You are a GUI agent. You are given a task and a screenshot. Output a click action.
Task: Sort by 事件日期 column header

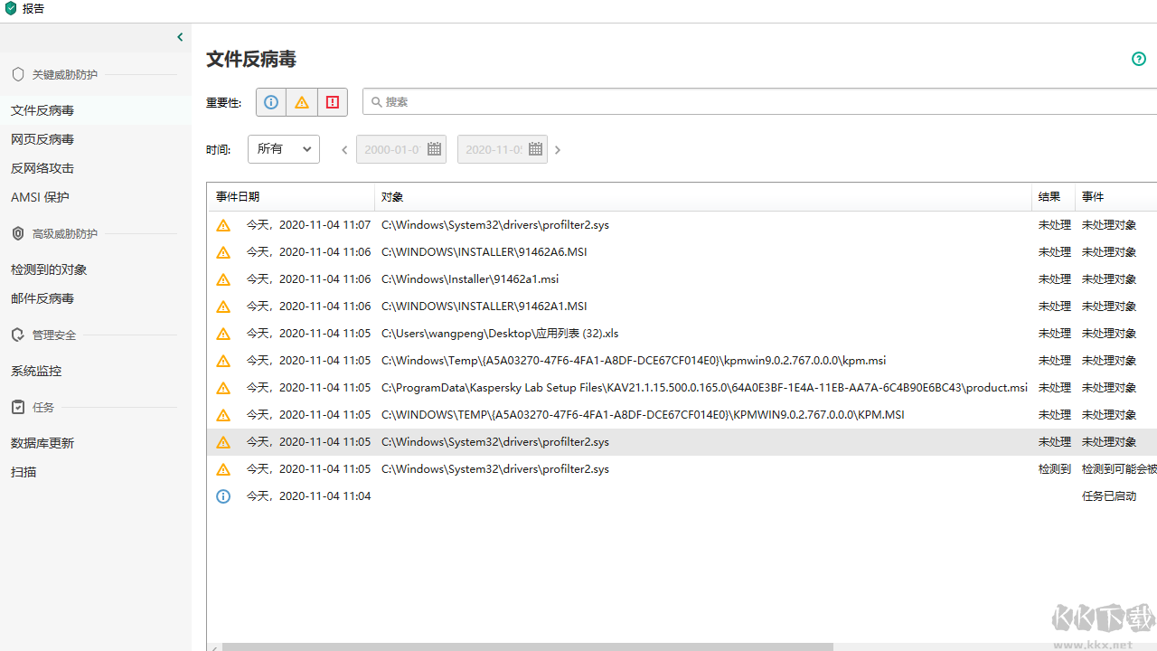point(238,197)
